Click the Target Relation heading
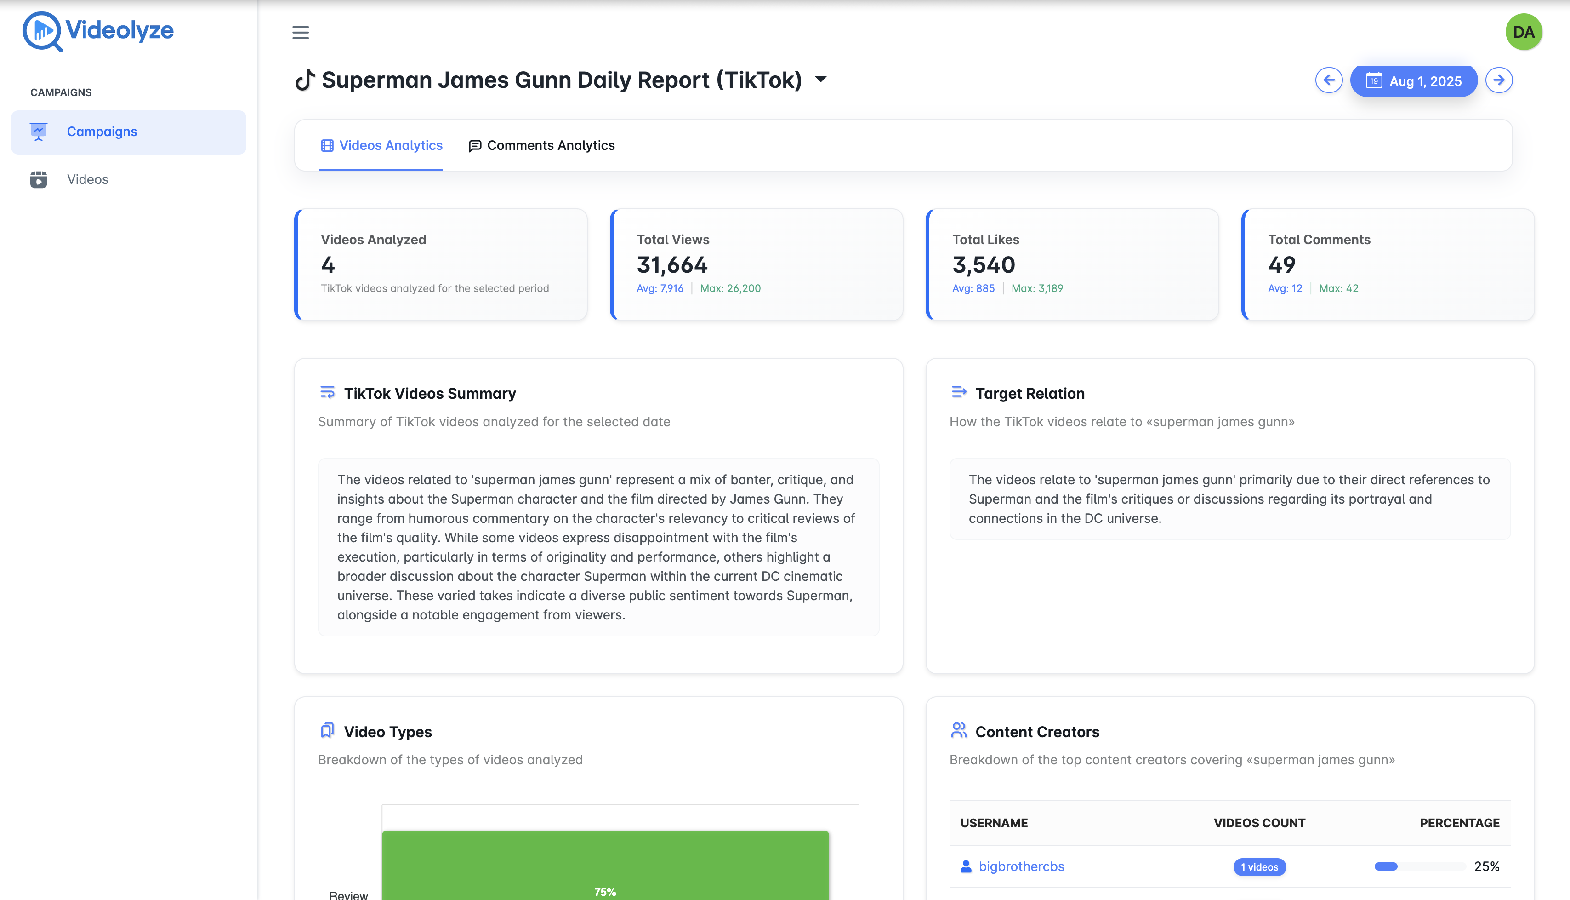 click(1030, 394)
